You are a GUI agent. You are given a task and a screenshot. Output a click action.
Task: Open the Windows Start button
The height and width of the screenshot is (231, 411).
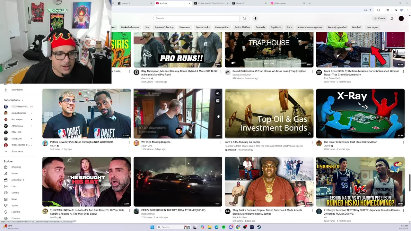click(x=153, y=227)
